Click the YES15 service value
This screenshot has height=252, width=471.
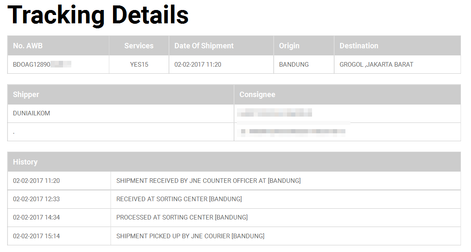pos(139,65)
